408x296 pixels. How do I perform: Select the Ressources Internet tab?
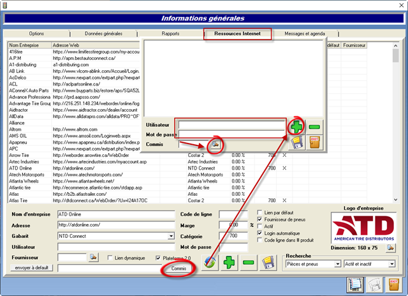[237, 34]
